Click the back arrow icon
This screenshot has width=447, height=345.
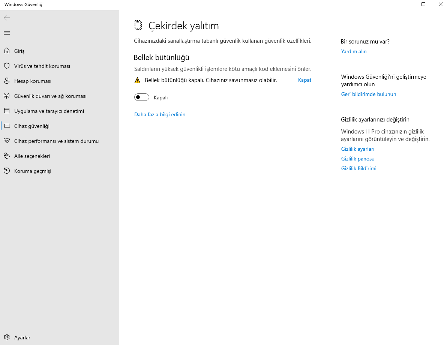tap(7, 18)
